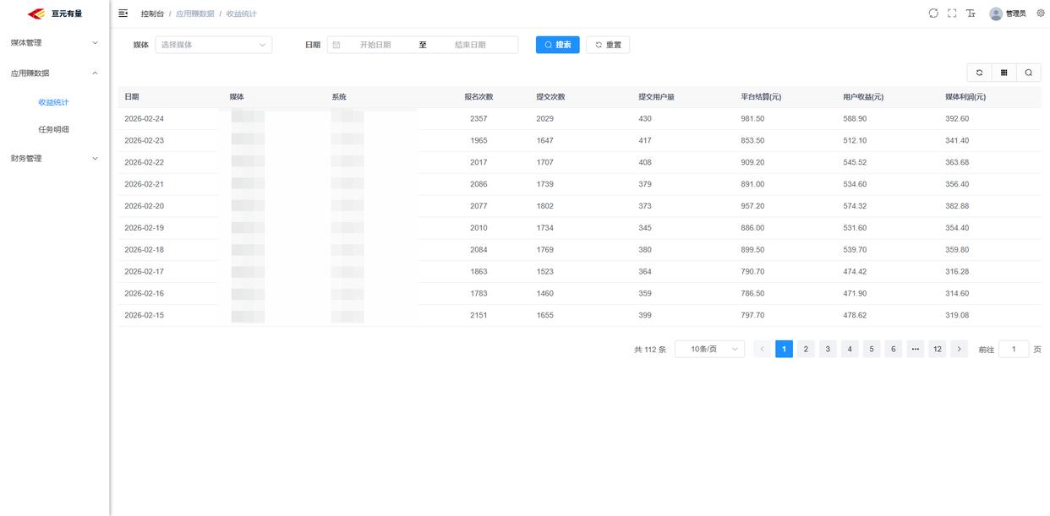Toggle fullscreen mode icon in header
The height and width of the screenshot is (516, 1050).
pos(952,14)
